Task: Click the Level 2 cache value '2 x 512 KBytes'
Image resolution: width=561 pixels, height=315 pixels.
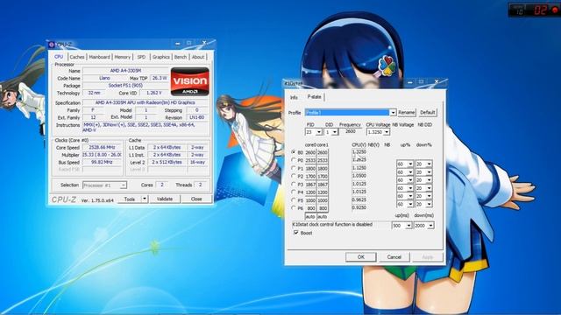Action: coord(167,162)
